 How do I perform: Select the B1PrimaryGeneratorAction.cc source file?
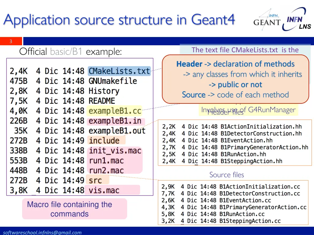[263, 207]
